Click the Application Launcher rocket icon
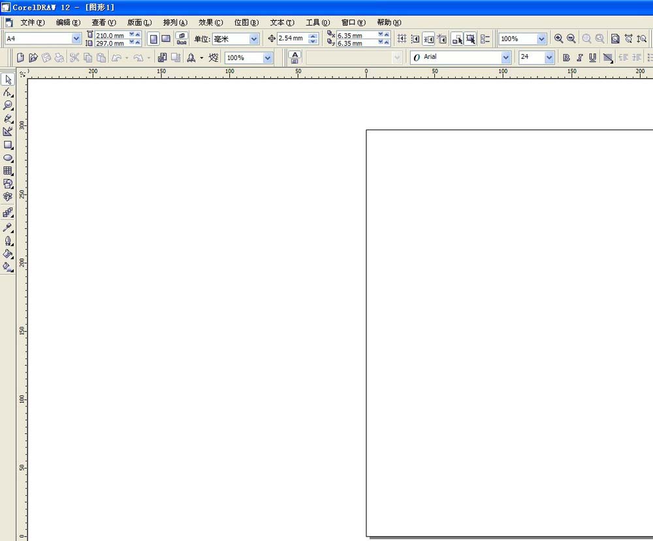 [191, 57]
